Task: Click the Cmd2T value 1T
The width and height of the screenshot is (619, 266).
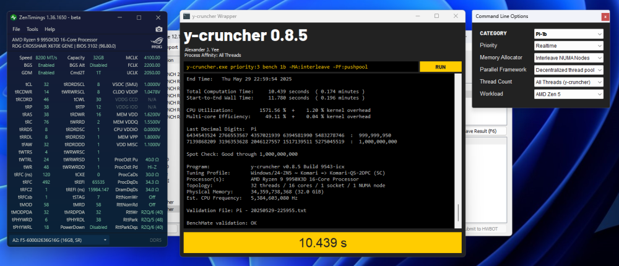Action: [x=98, y=72]
